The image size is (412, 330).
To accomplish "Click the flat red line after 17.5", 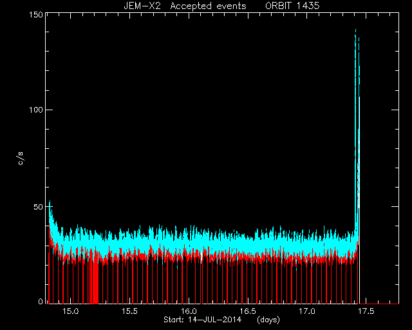I will 379,304.
